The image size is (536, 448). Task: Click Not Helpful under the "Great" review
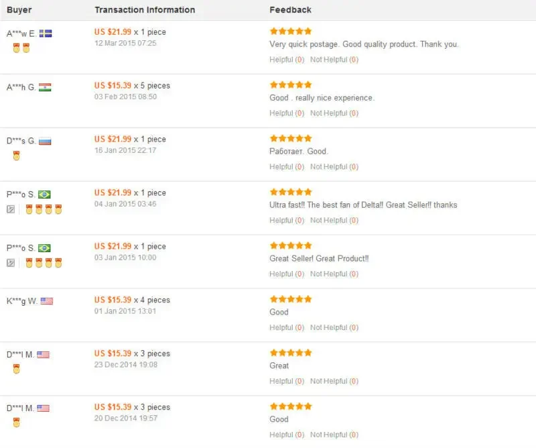(x=328, y=382)
